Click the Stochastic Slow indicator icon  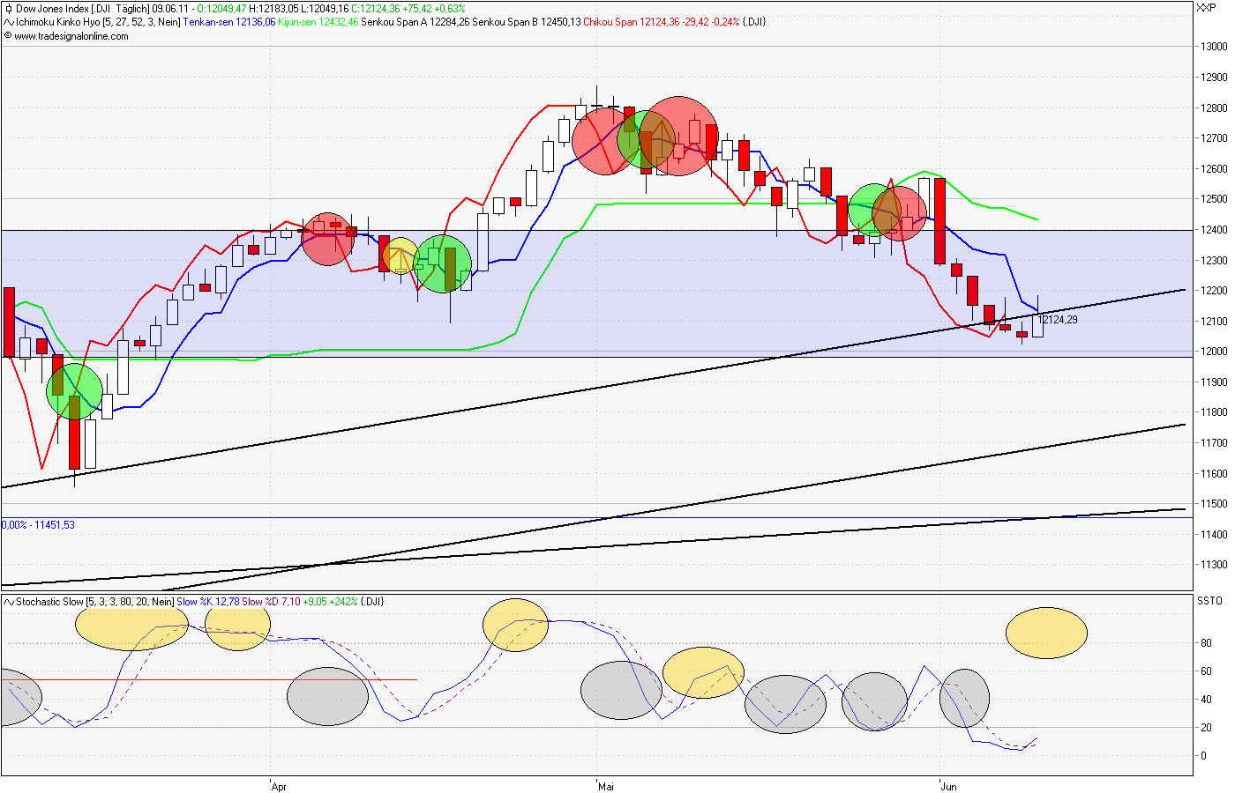(8, 599)
